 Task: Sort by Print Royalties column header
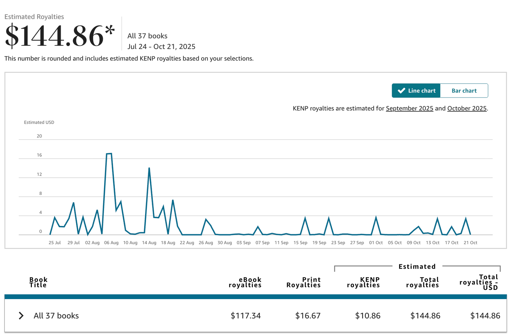(x=303, y=282)
